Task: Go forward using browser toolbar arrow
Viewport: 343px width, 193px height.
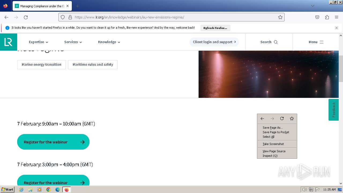Action: 16,17
